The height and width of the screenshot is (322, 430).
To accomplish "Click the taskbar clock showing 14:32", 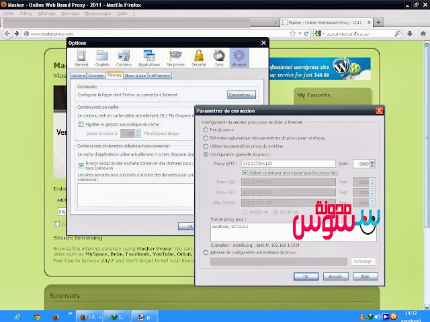I will tap(411, 313).
